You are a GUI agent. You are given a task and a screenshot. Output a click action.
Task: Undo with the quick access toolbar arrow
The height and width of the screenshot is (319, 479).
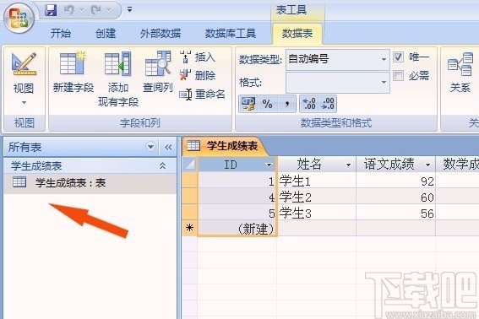pos(69,10)
